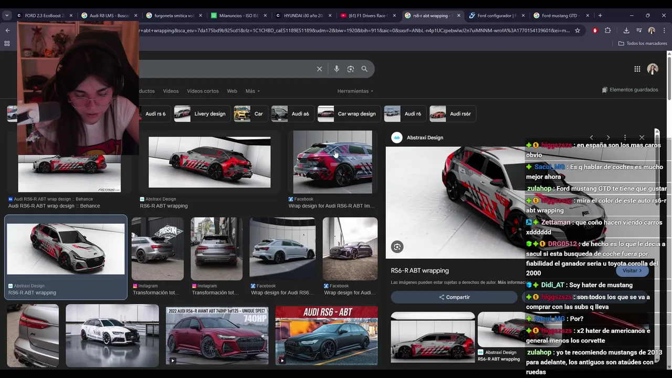Apply the Car wrap design suggestion chip
Viewport: 672px width, 378px height.
(x=349, y=114)
